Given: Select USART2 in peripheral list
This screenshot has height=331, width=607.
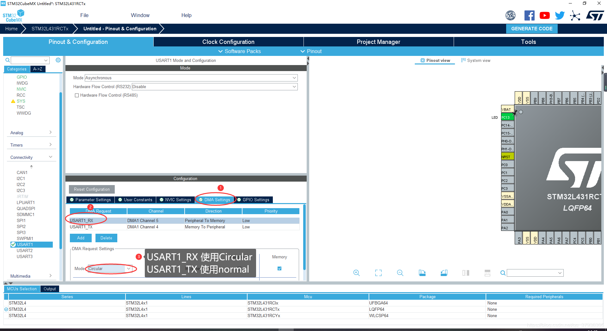Looking at the screenshot, I should click(25, 250).
